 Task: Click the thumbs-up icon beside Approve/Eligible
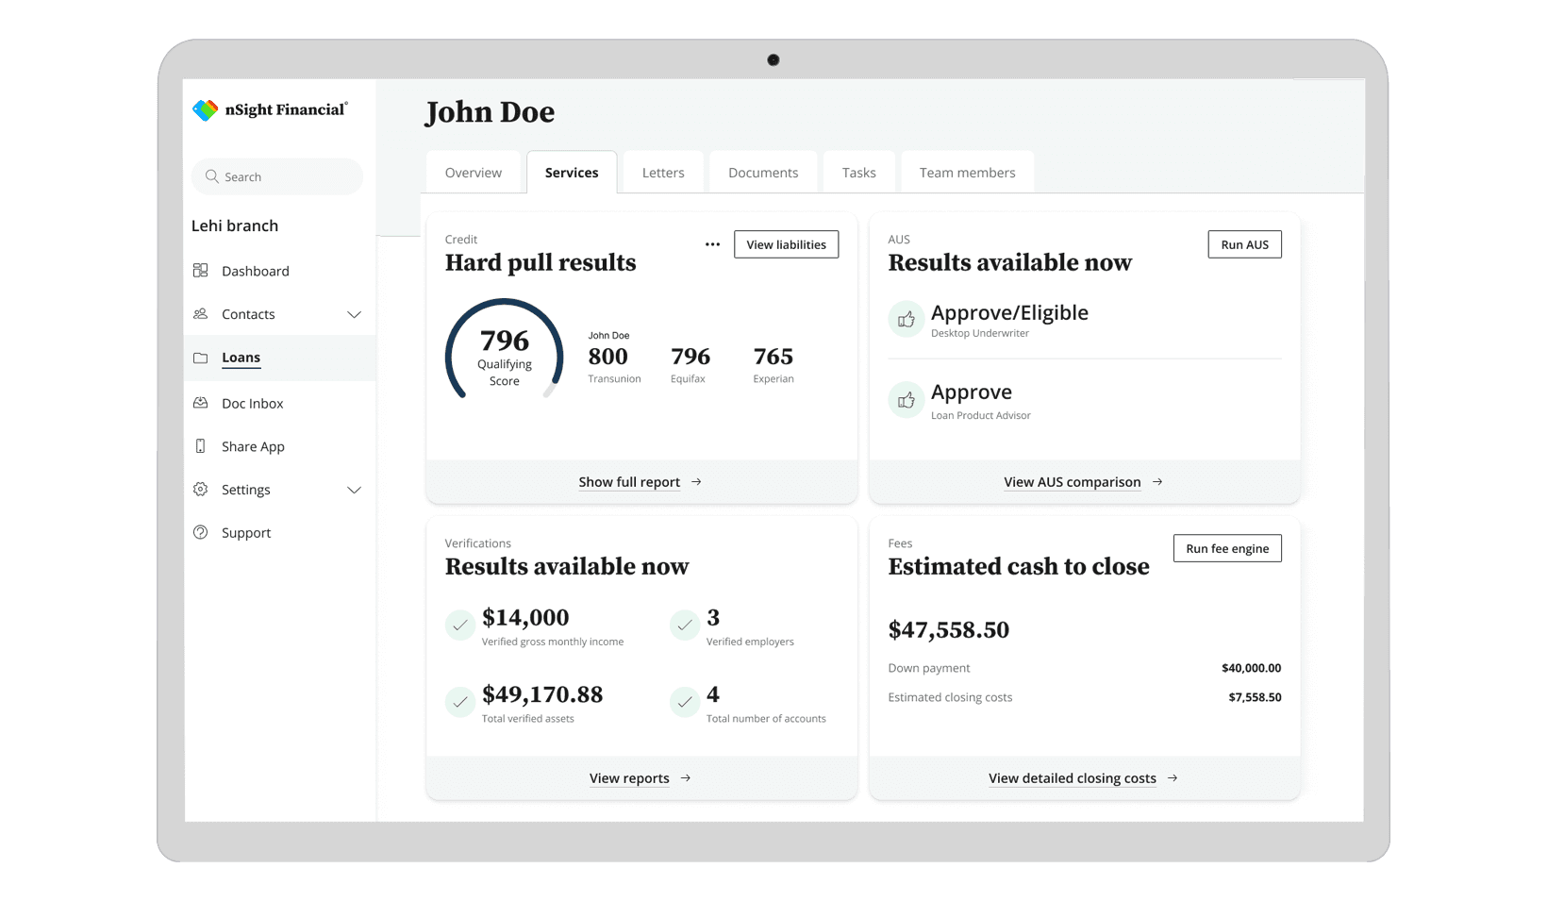[906, 320]
